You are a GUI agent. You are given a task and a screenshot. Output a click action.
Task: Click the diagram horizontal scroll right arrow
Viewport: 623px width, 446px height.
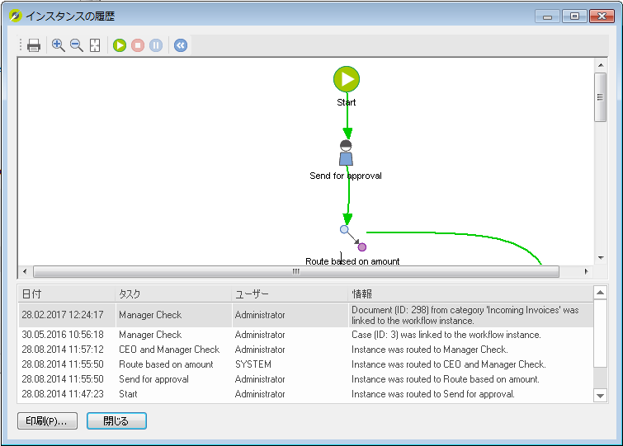[586, 271]
